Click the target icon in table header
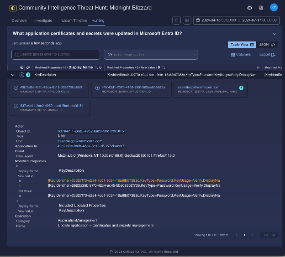This screenshot has width=285, height=257. tap(21, 67)
